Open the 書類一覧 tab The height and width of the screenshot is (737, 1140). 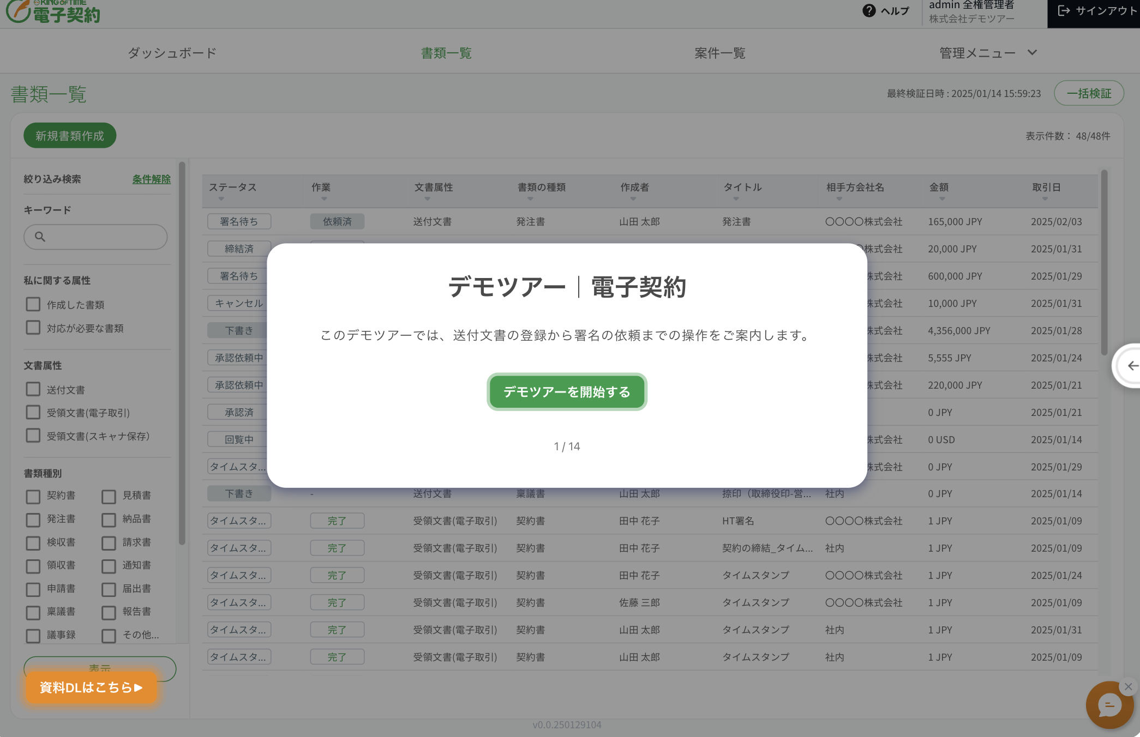point(446,53)
